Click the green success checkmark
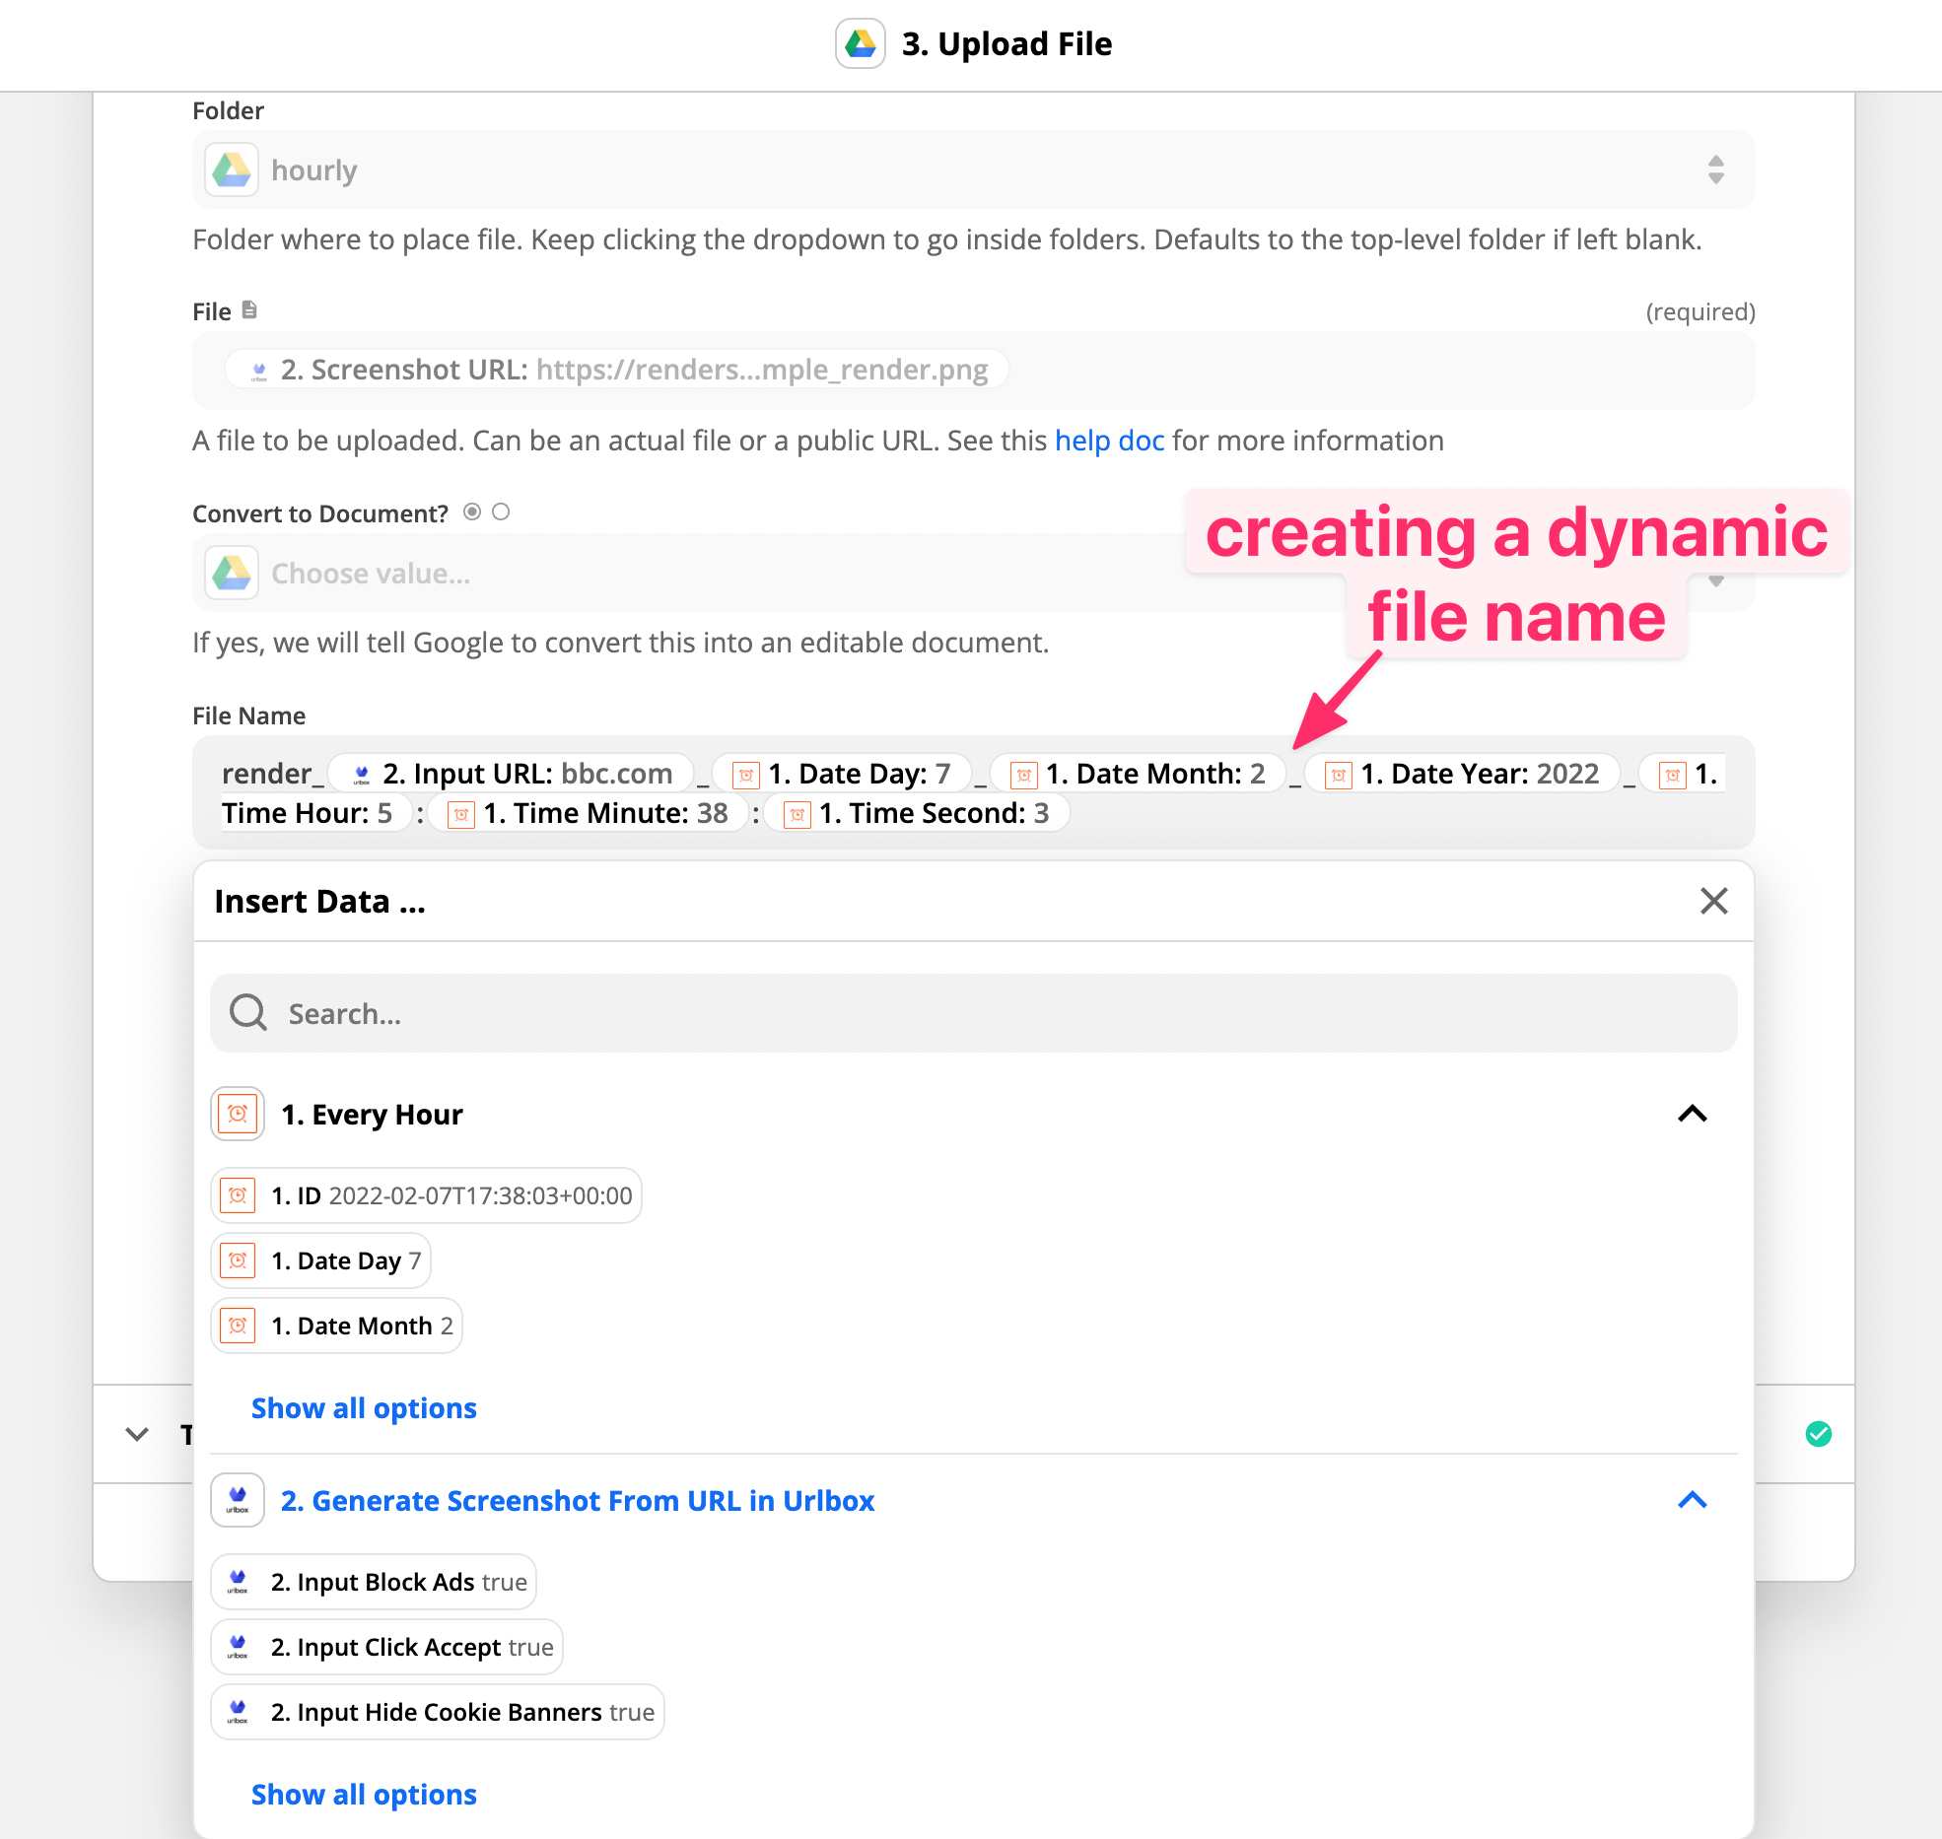This screenshot has height=1839, width=1942. [x=1819, y=1434]
